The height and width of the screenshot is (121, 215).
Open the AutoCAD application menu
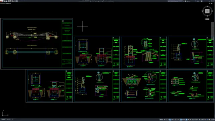click(x=1, y=1)
